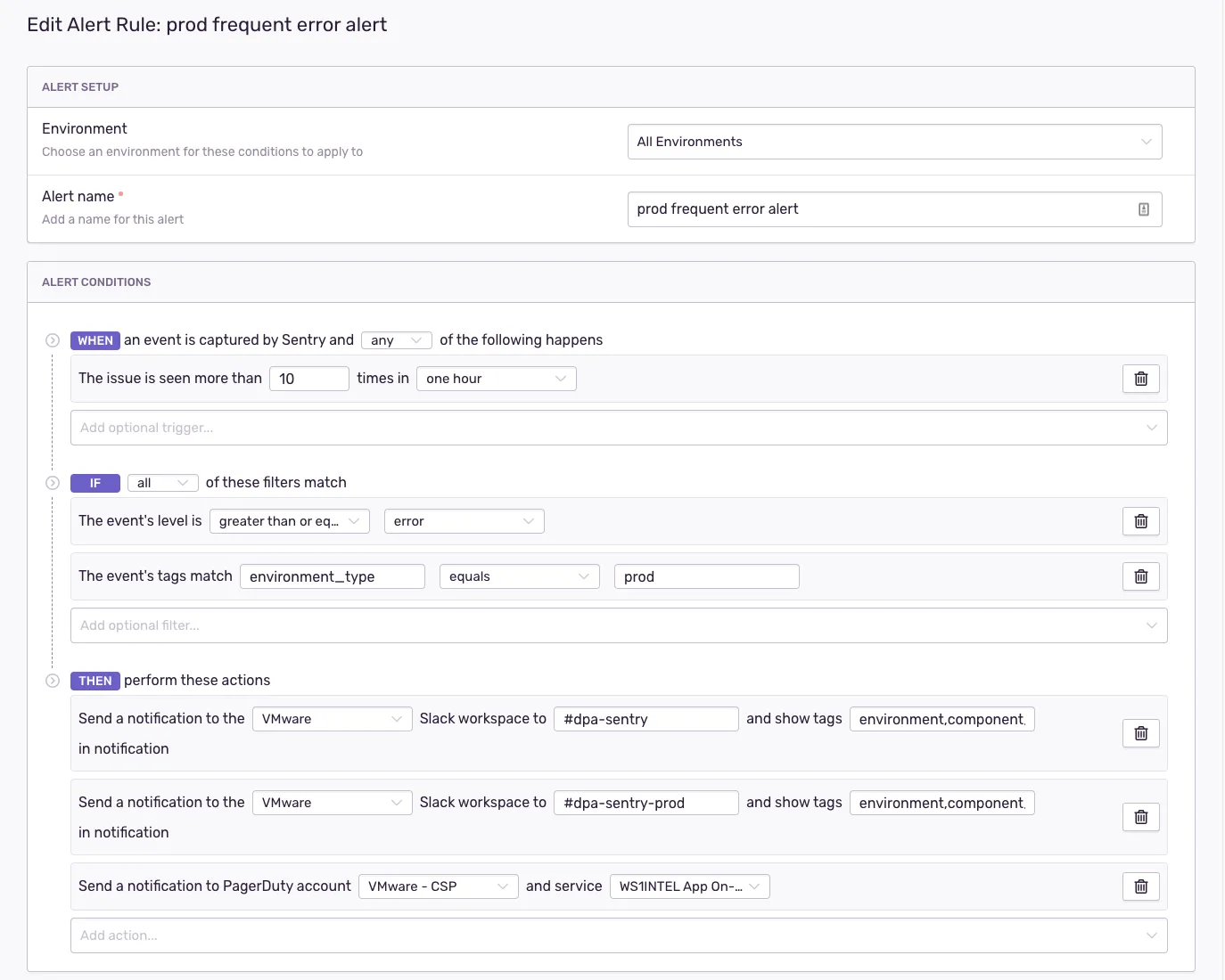Click the icon inside Alert name field
1225x980 pixels.
[1143, 209]
